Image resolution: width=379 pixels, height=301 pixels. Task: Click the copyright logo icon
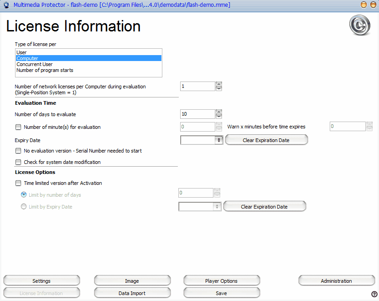click(359, 25)
